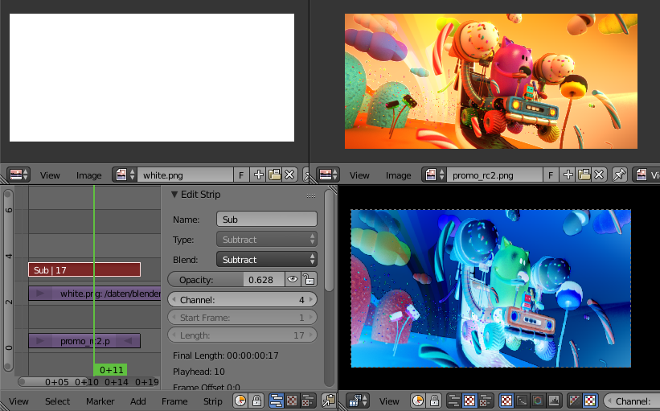
Task: Switch to Preview view in sequencer header
Action: point(292,401)
